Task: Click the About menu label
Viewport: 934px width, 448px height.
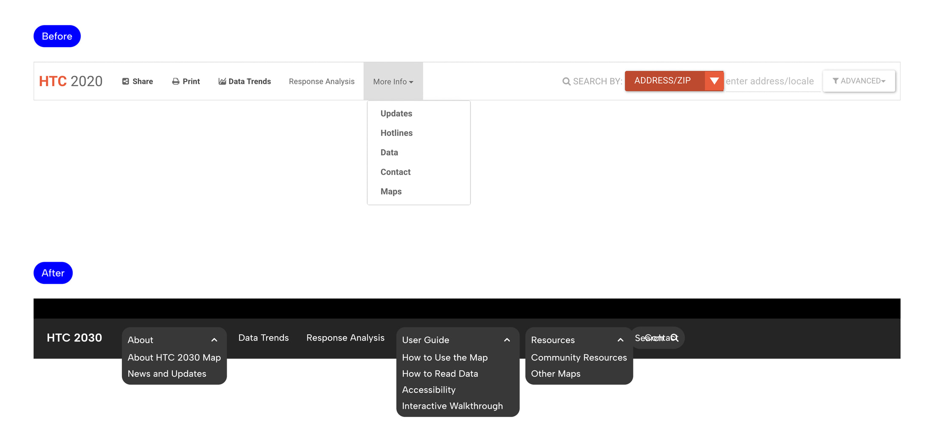Action: 140,340
